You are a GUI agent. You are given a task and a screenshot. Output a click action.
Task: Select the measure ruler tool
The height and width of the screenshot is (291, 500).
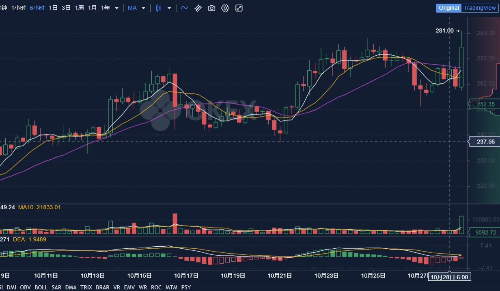198,8
